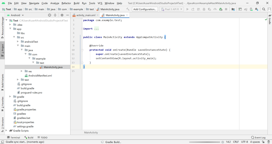Image resolution: width=272 pixels, height=144 pixels.
Task: Select AndroidManifest.xml in the project tree
Action: (40, 76)
